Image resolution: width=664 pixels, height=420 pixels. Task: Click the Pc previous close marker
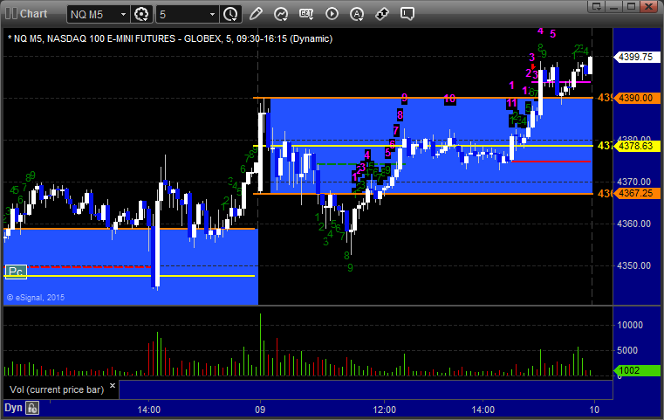pos(16,272)
